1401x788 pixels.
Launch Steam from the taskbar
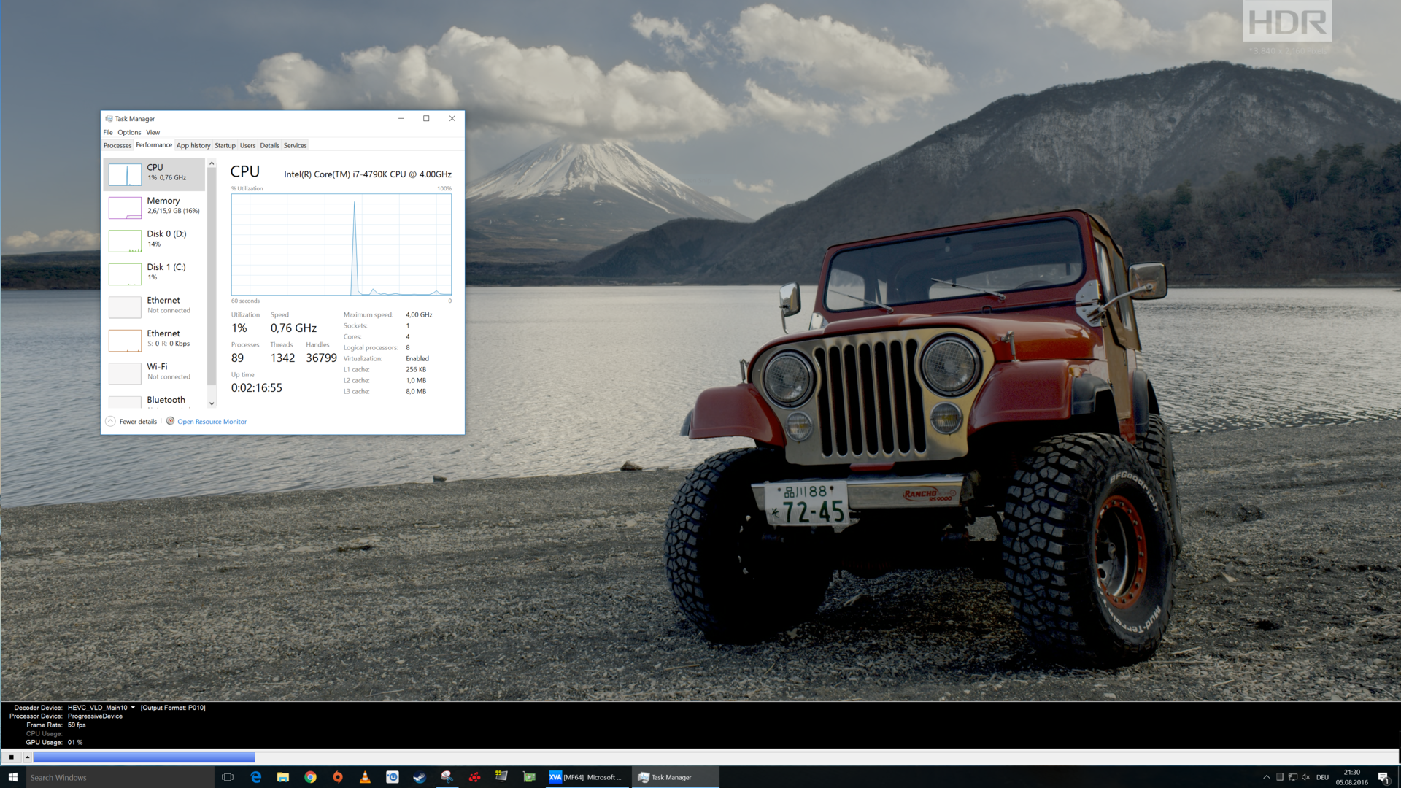(x=420, y=777)
